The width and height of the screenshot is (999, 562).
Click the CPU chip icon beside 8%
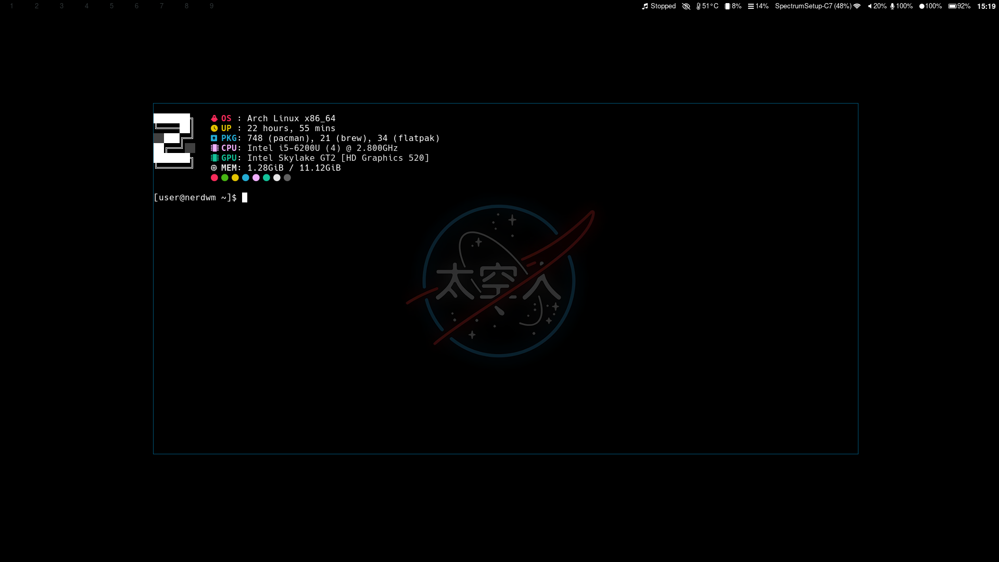pyautogui.click(x=727, y=6)
